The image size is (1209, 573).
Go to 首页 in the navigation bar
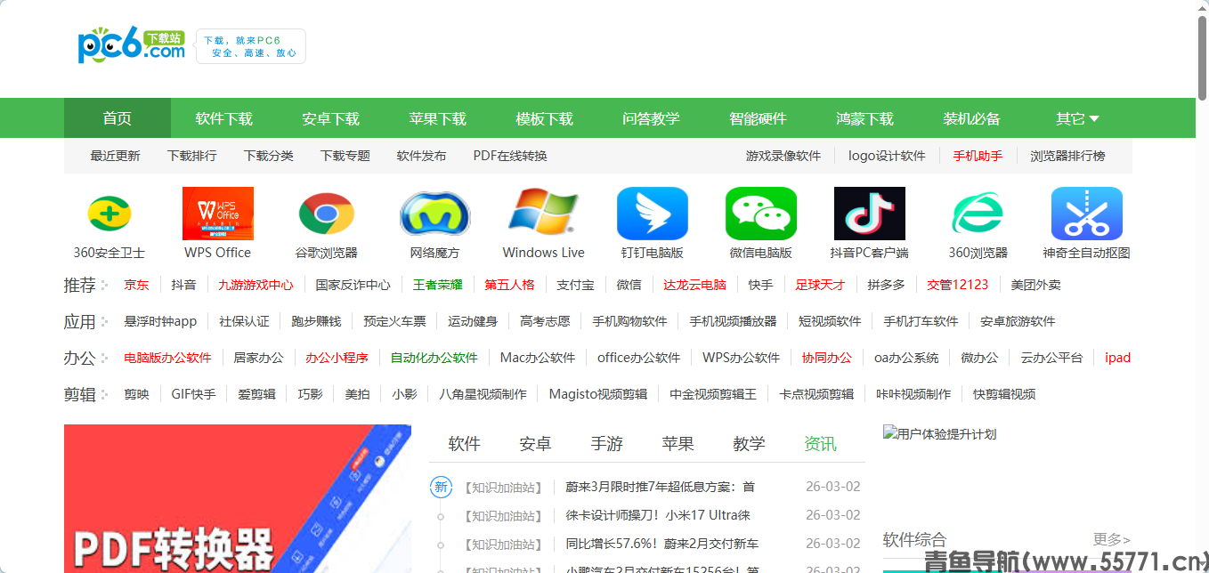pos(118,118)
